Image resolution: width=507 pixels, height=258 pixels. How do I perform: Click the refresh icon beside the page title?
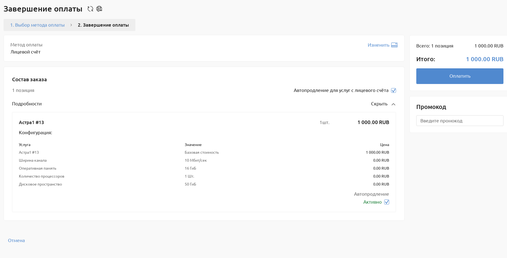[90, 9]
